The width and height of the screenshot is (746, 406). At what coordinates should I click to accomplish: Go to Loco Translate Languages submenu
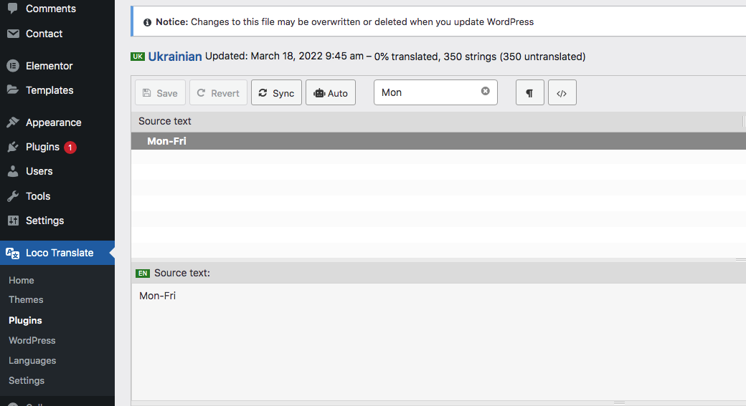pos(32,361)
